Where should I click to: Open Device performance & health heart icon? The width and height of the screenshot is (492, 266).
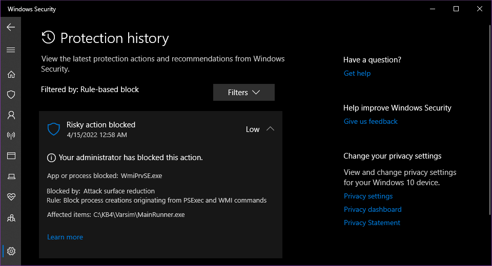tap(11, 197)
